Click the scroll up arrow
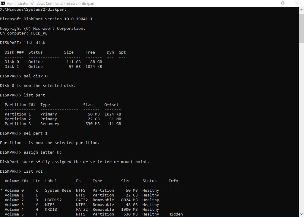 point(301,9)
